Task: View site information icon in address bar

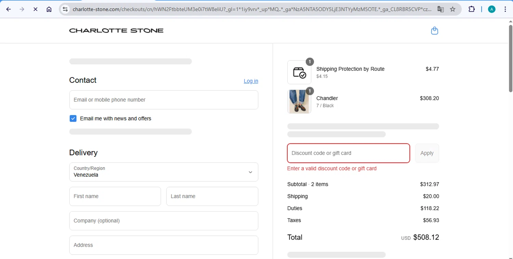Action: tap(65, 9)
